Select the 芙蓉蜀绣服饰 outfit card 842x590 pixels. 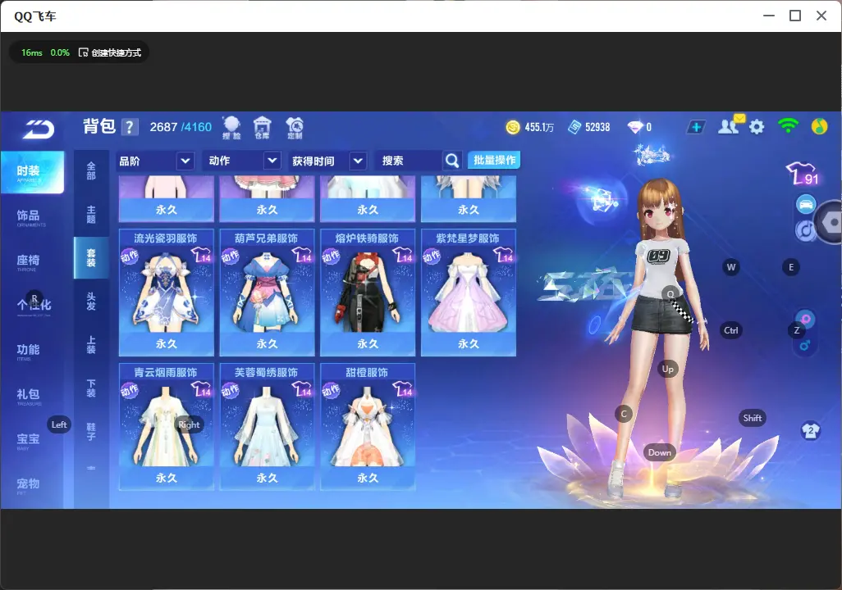267,427
